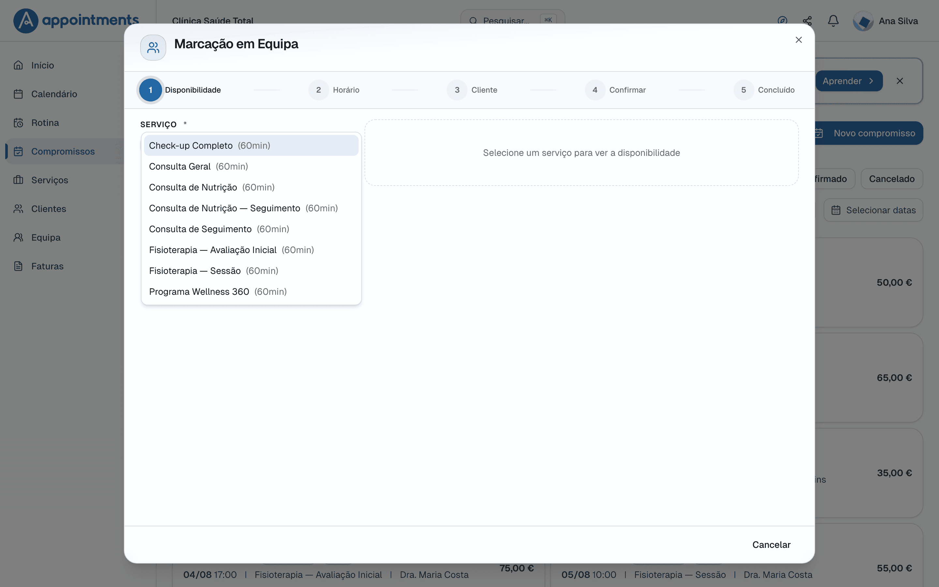The width and height of the screenshot is (939, 587).
Task: Open Calendário in the sidebar
Action: coord(64,94)
